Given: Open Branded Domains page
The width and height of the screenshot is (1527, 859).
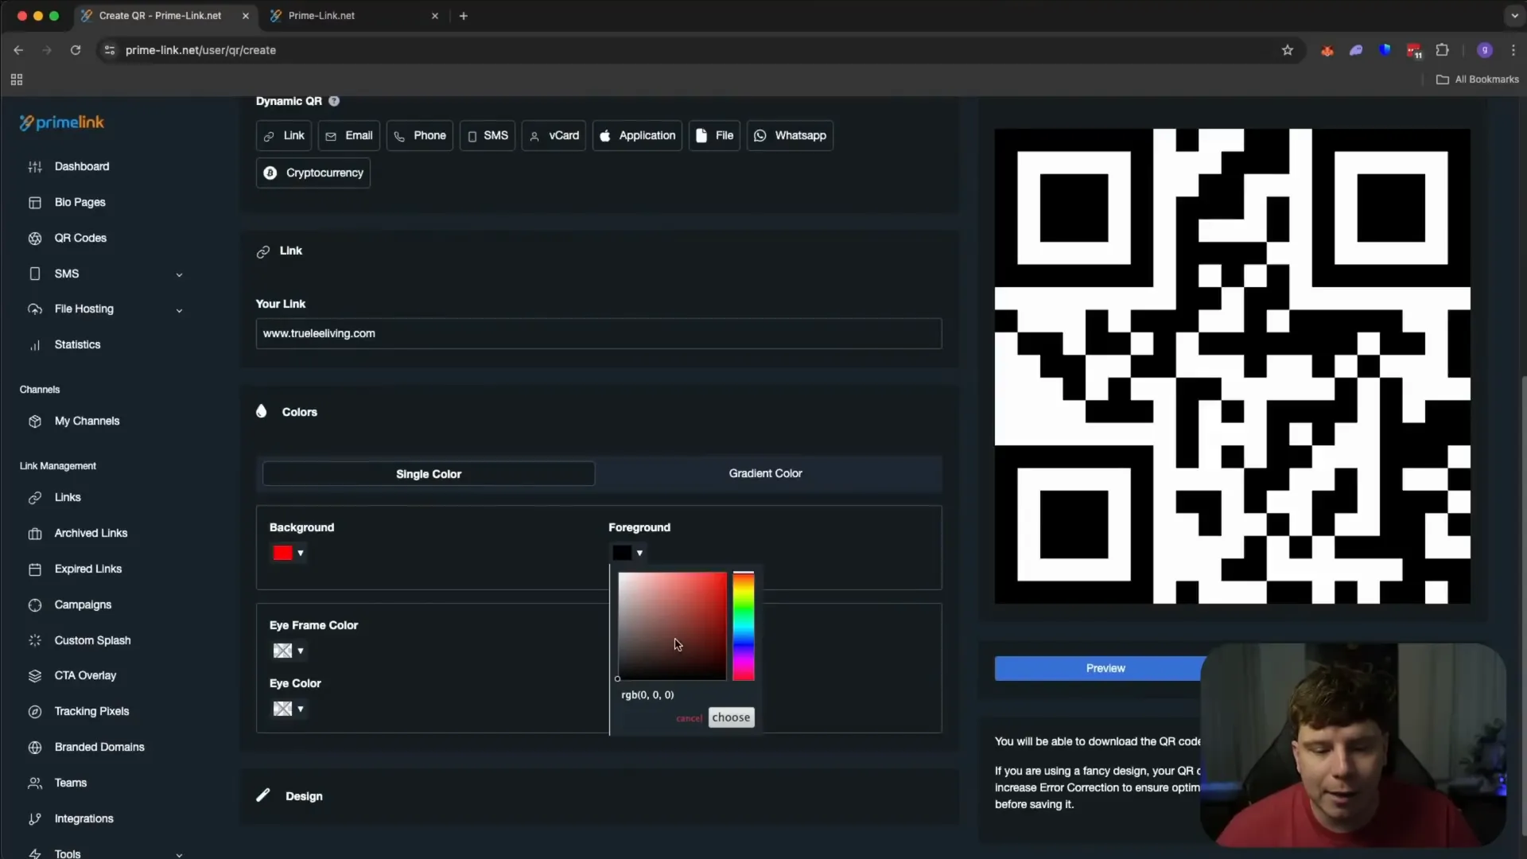Looking at the screenshot, I should pos(99,747).
